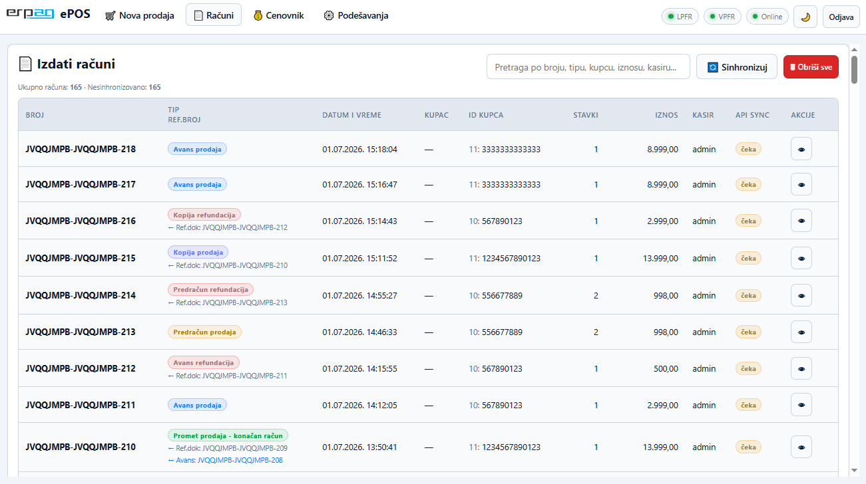This screenshot has height=484, width=866.
Task: Click the KUPAC column header
Action: click(437, 115)
